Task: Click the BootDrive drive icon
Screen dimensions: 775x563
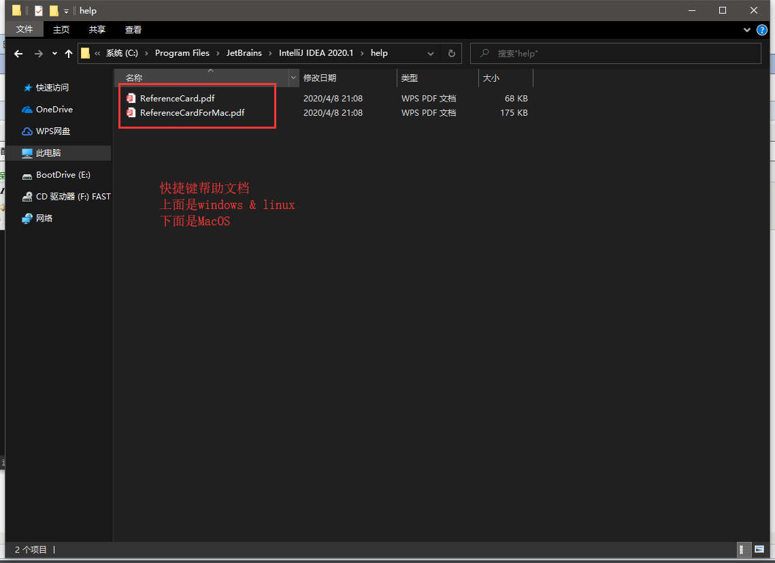Action: tap(27, 176)
